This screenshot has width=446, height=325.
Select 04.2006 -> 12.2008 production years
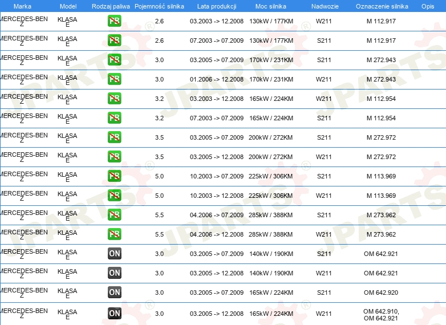217,234
